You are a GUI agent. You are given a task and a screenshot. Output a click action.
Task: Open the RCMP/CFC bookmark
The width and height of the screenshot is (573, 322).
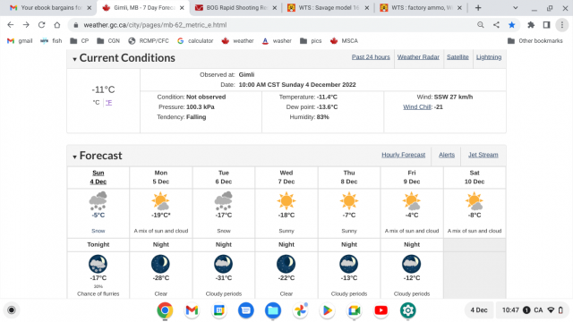pos(149,41)
